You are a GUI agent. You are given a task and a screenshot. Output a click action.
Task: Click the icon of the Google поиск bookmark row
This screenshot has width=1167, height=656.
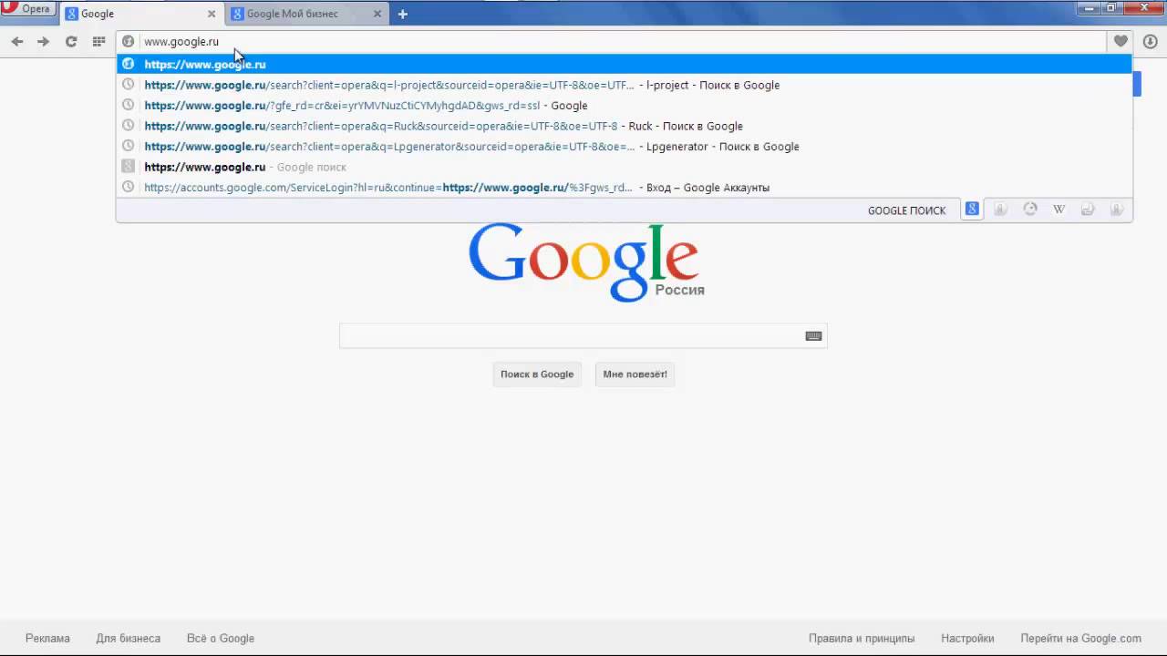click(129, 167)
